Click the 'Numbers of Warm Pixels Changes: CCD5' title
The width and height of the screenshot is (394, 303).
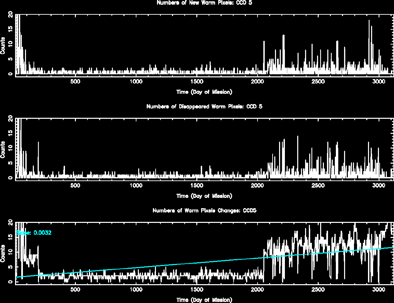click(204, 211)
